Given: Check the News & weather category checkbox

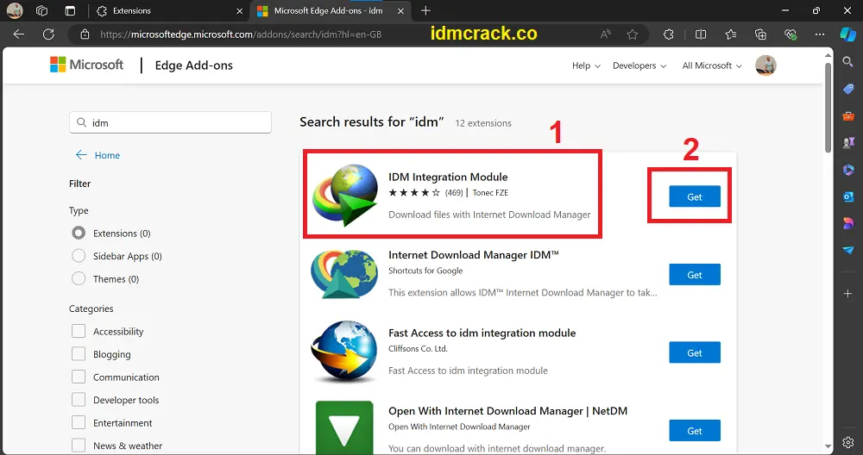Looking at the screenshot, I should click(79, 446).
